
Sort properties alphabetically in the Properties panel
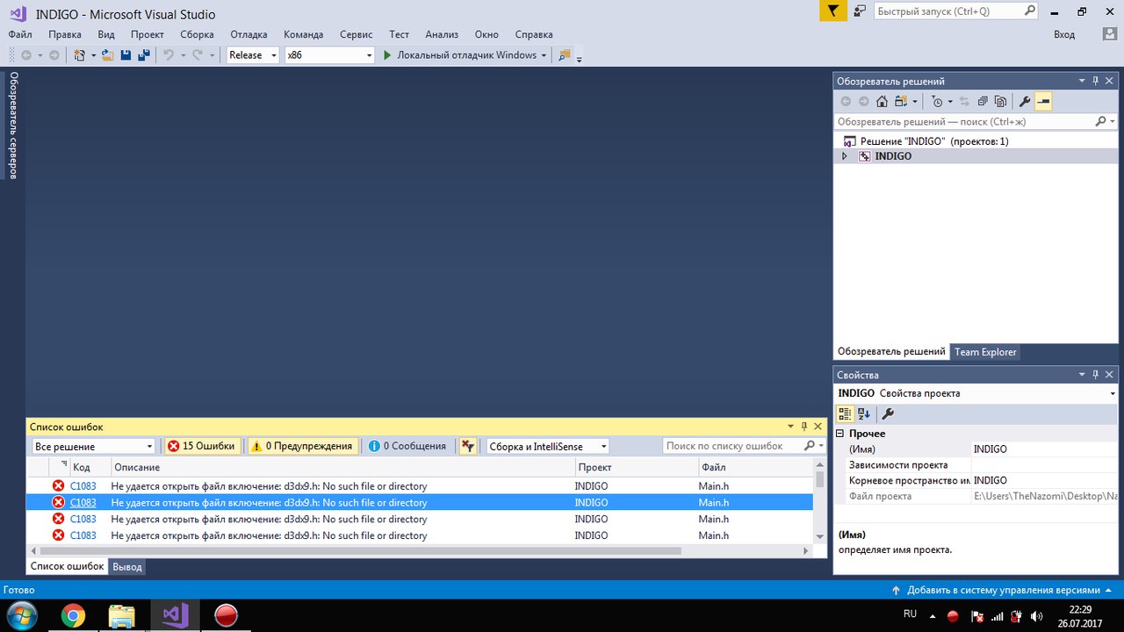coord(863,414)
